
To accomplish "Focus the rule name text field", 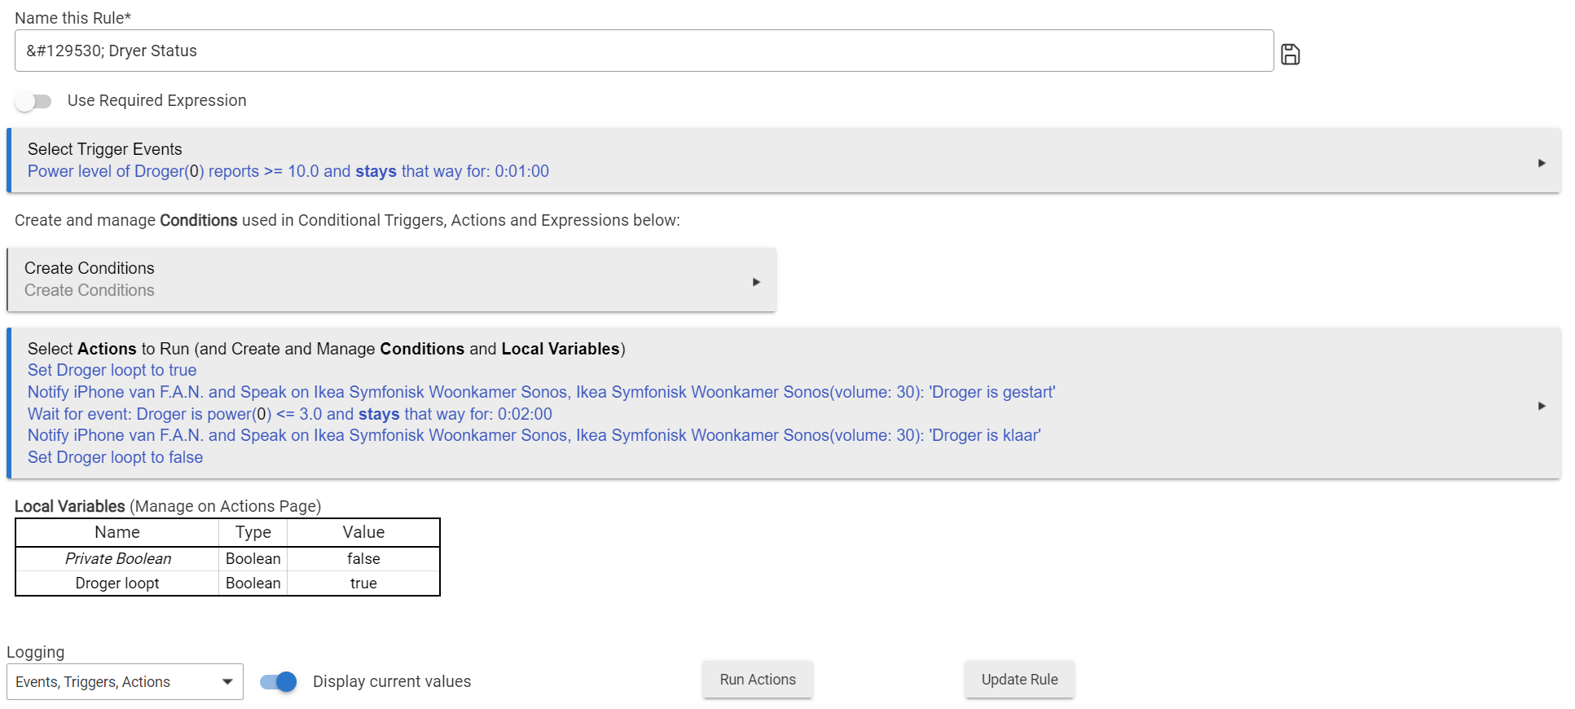I will pyautogui.click(x=644, y=51).
